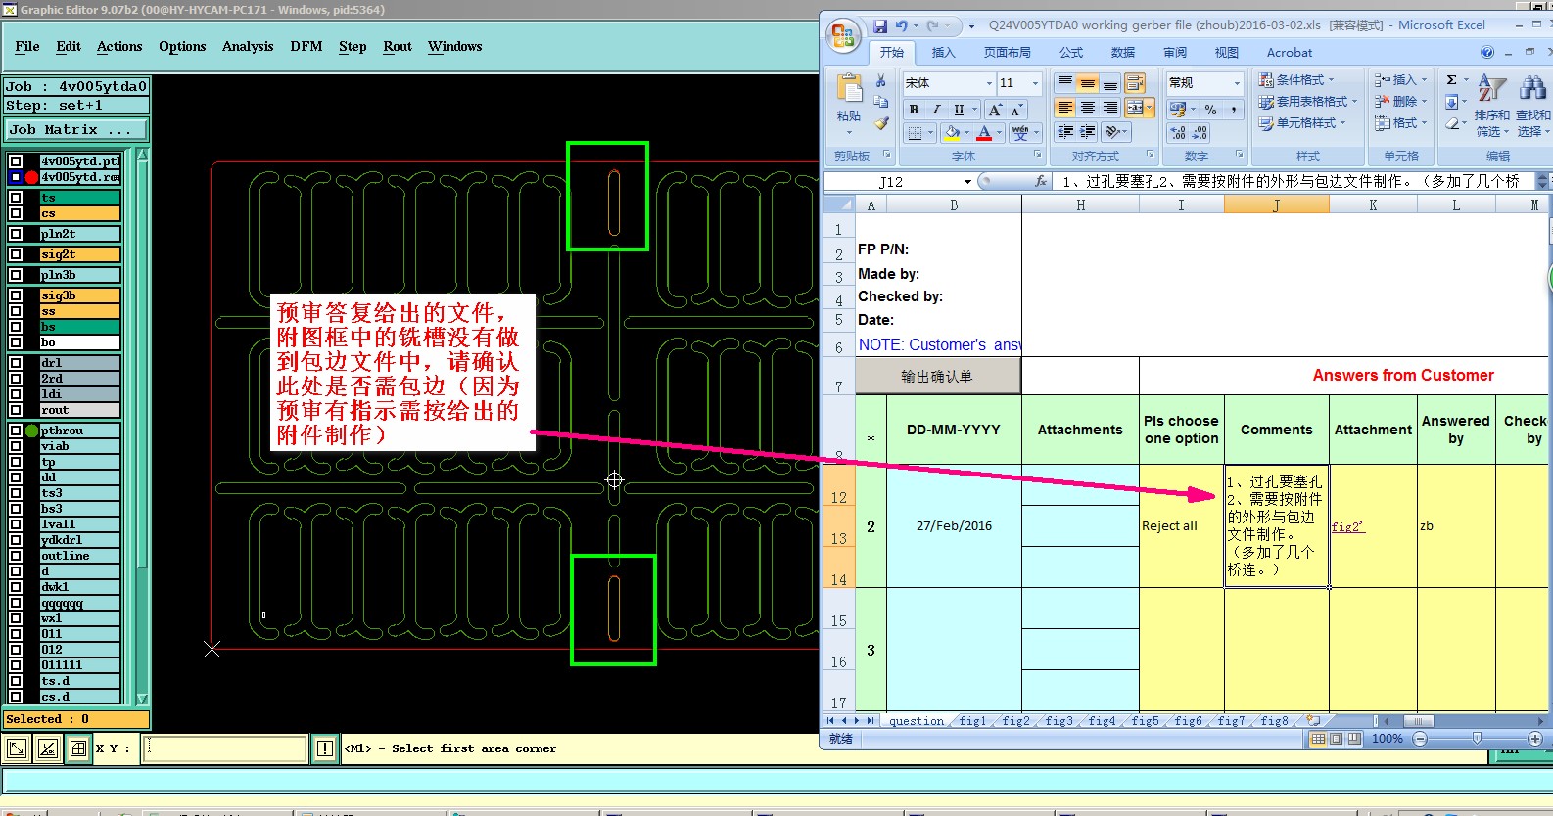The image size is (1553, 816).
Task: Click the Increase Font Size icon
Action: click(x=995, y=110)
